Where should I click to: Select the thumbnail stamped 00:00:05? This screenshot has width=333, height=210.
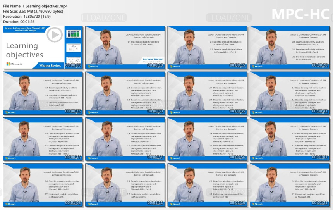click(43, 47)
